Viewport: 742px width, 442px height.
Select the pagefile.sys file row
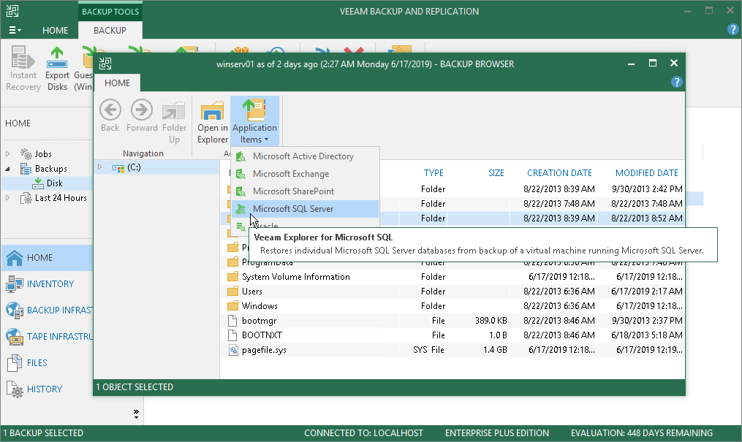[264, 350]
